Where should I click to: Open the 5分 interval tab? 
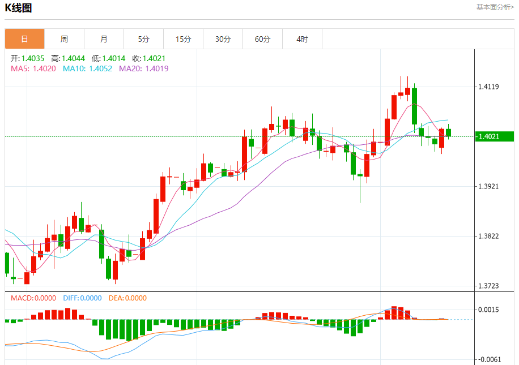[144, 39]
